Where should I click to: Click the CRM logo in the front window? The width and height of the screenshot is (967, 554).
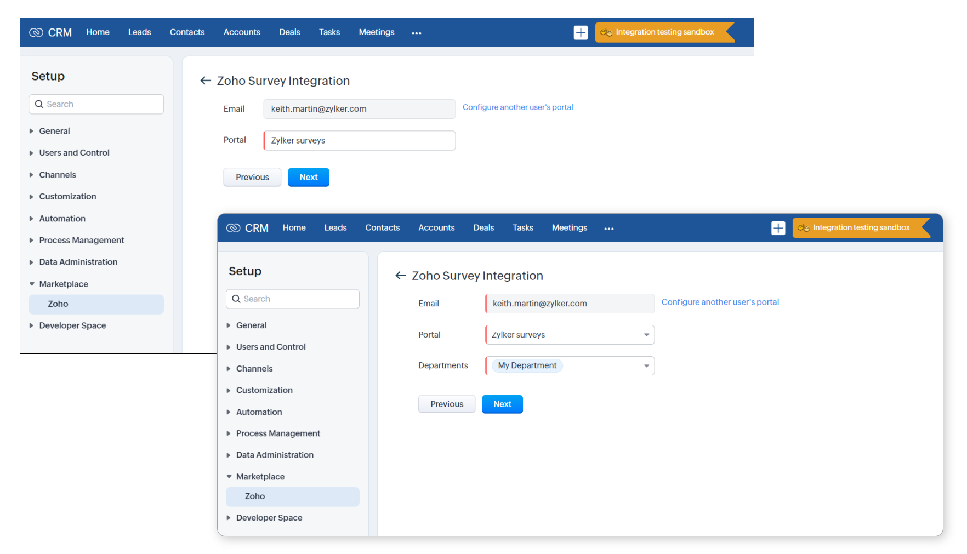[247, 228]
